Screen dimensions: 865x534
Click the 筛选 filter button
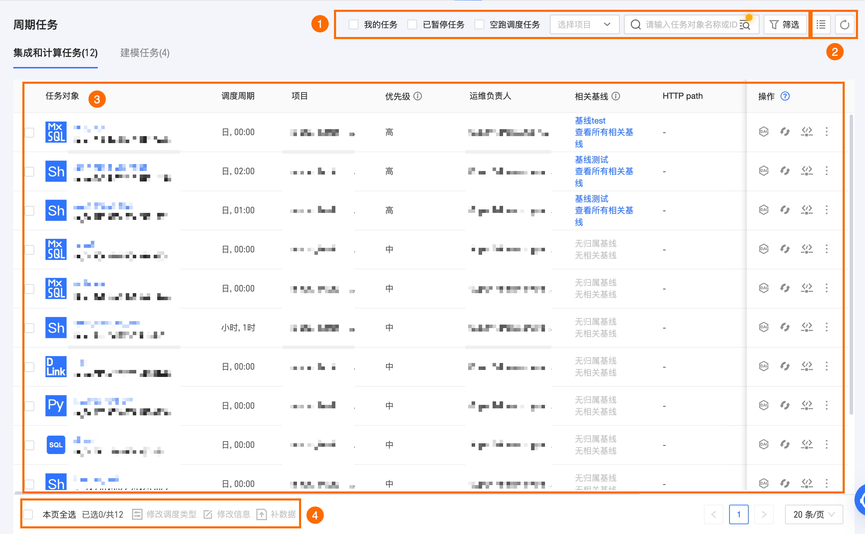point(785,25)
